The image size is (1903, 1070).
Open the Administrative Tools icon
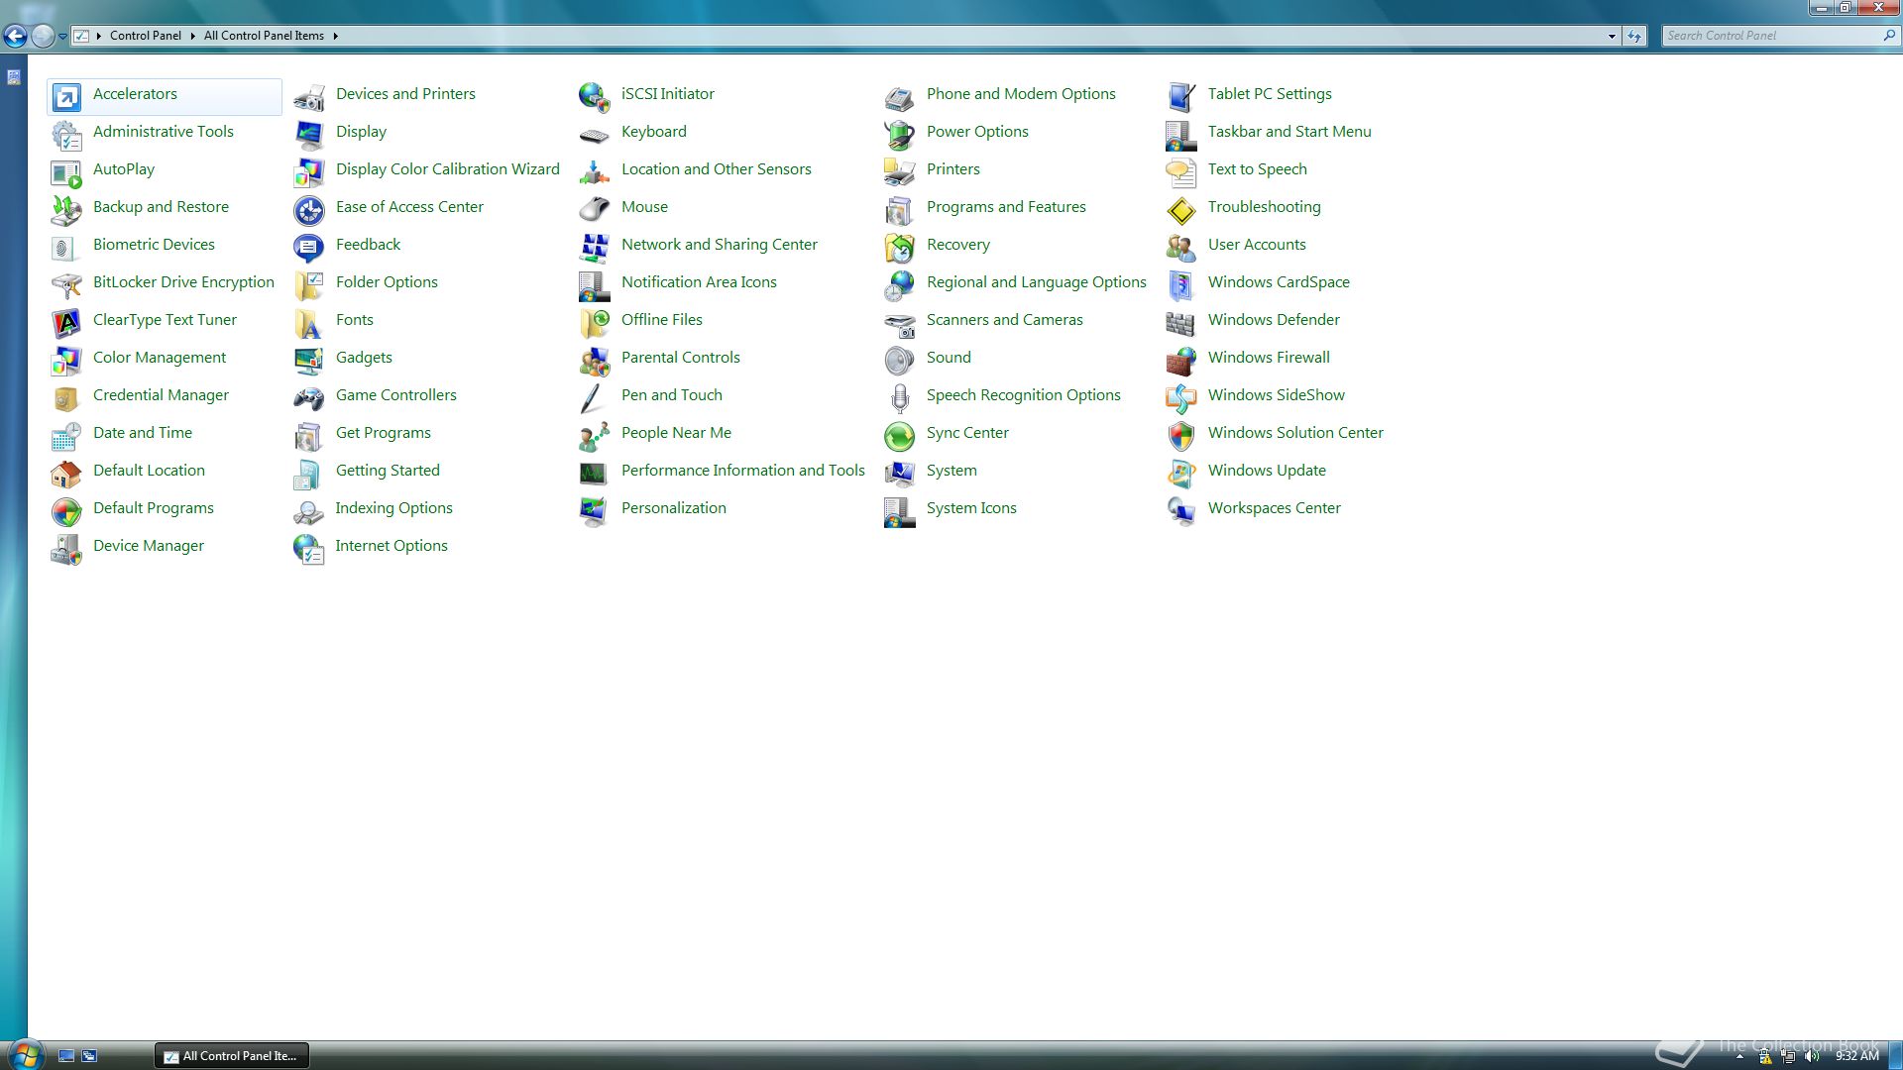click(x=66, y=134)
